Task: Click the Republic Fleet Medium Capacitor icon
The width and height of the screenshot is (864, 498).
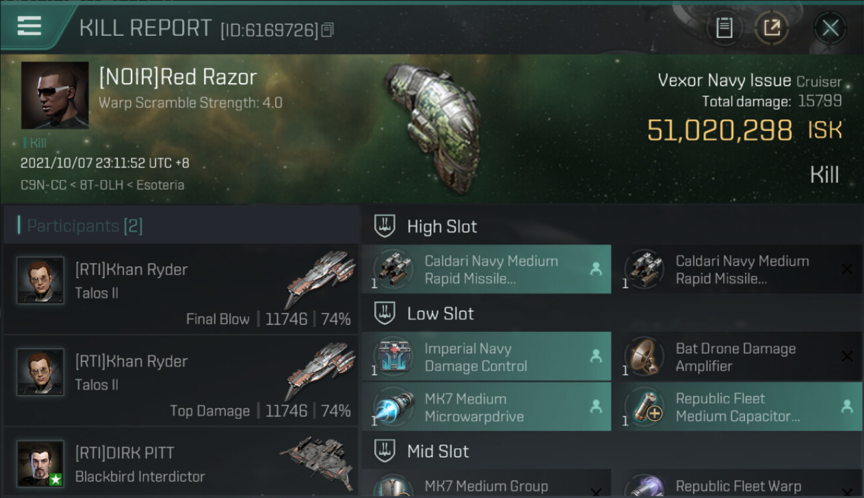Action: click(x=645, y=407)
